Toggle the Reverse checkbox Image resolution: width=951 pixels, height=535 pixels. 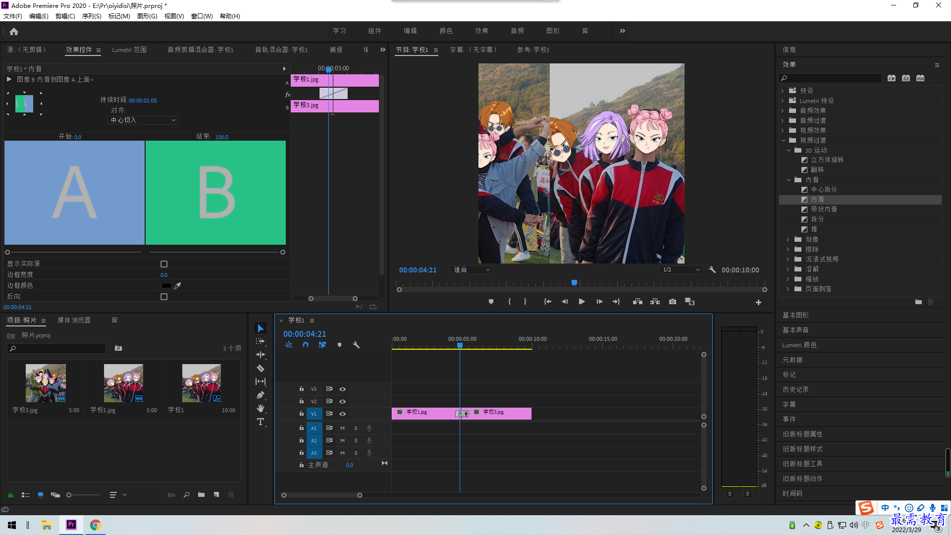pyautogui.click(x=164, y=297)
